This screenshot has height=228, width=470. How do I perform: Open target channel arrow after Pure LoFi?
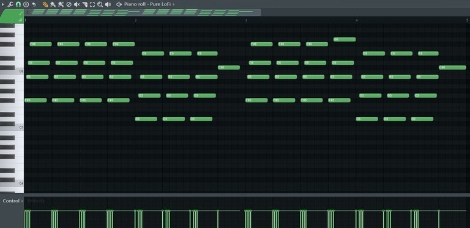[x=174, y=4]
